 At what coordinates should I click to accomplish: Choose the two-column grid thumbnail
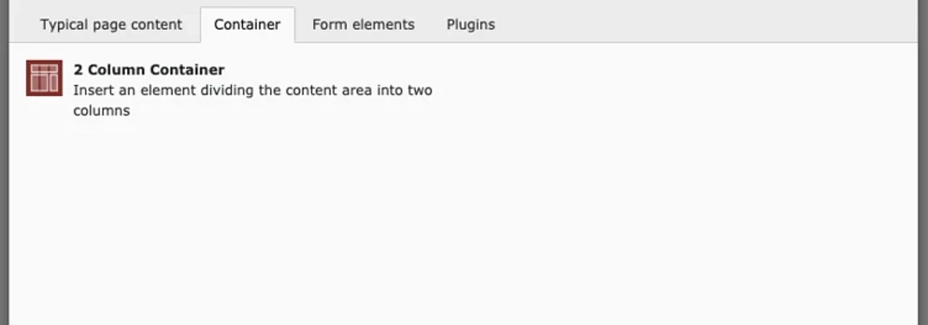[x=44, y=78]
